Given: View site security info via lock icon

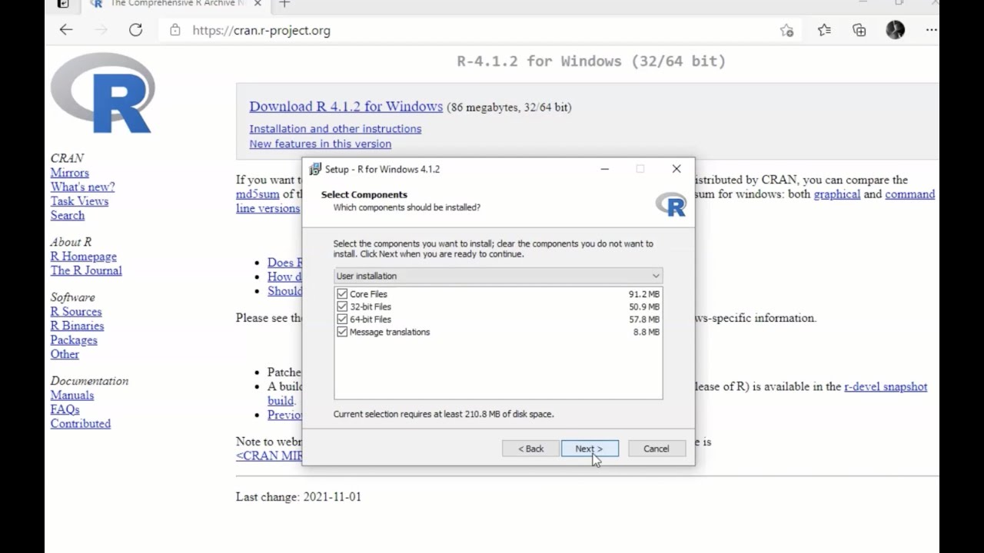Looking at the screenshot, I should [x=175, y=31].
